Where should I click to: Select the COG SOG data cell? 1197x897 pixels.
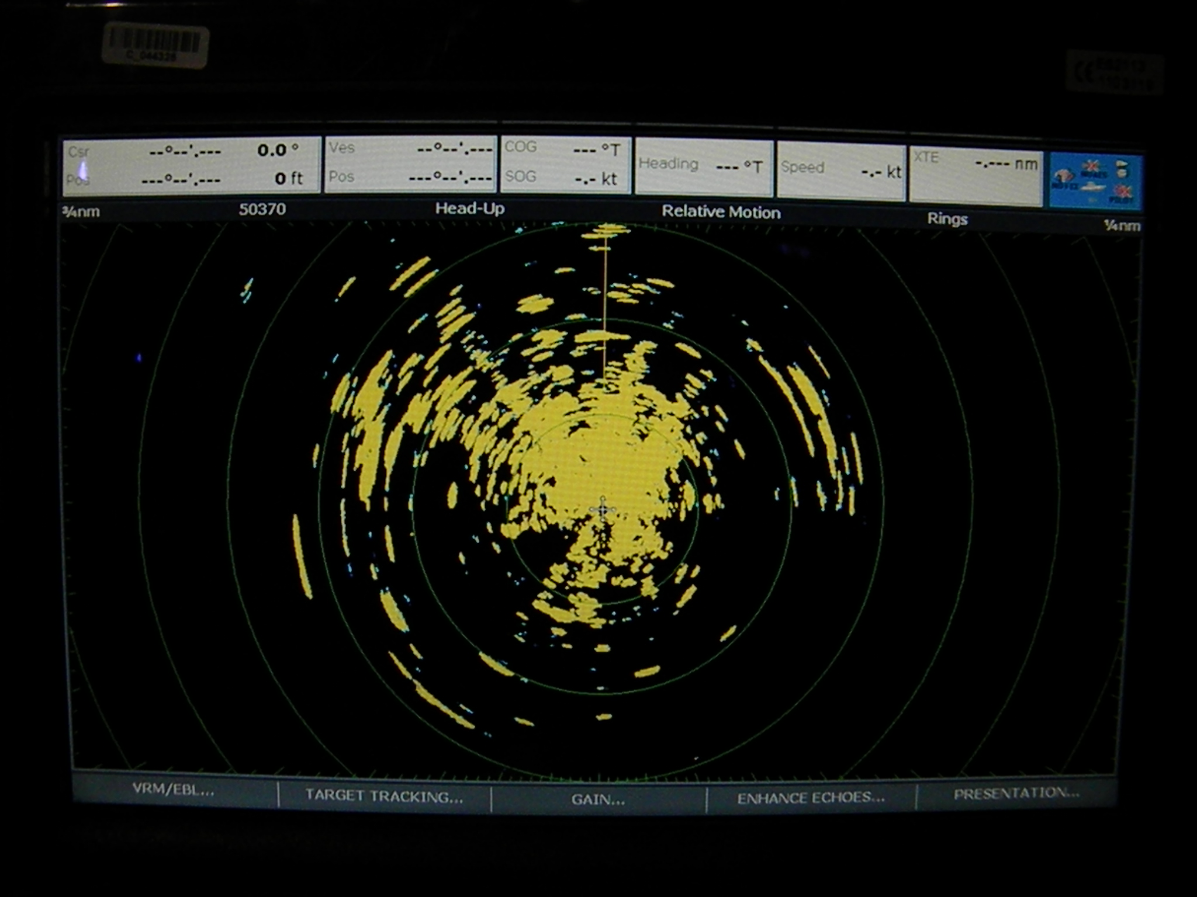click(x=566, y=165)
